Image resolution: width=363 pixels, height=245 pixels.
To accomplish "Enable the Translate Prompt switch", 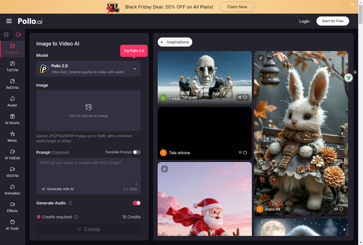I will [x=137, y=152].
